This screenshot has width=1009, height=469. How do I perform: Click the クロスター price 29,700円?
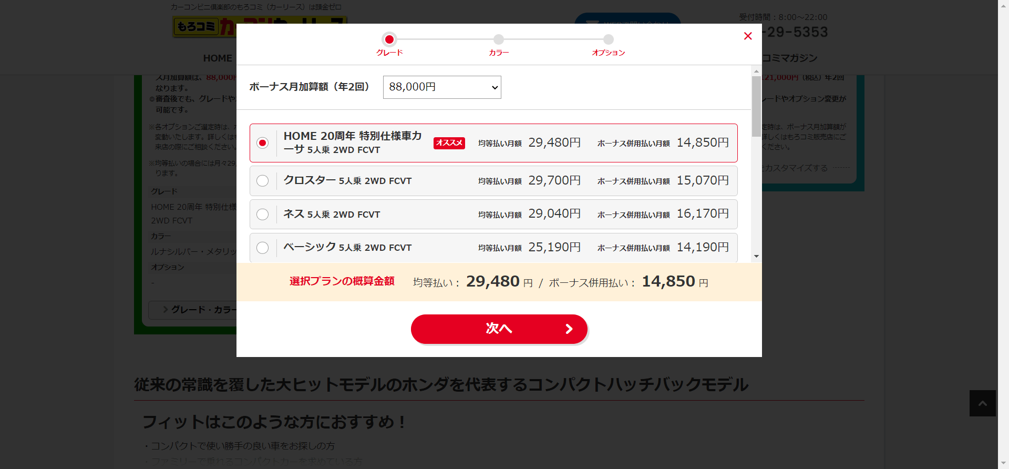tap(554, 181)
